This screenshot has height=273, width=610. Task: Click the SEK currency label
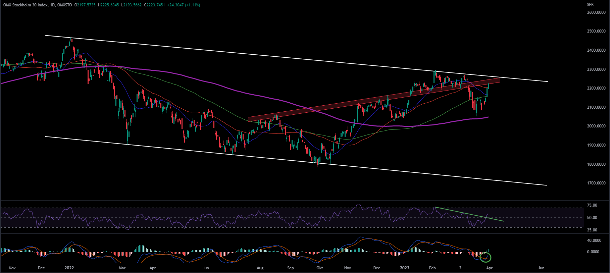pos(590,5)
